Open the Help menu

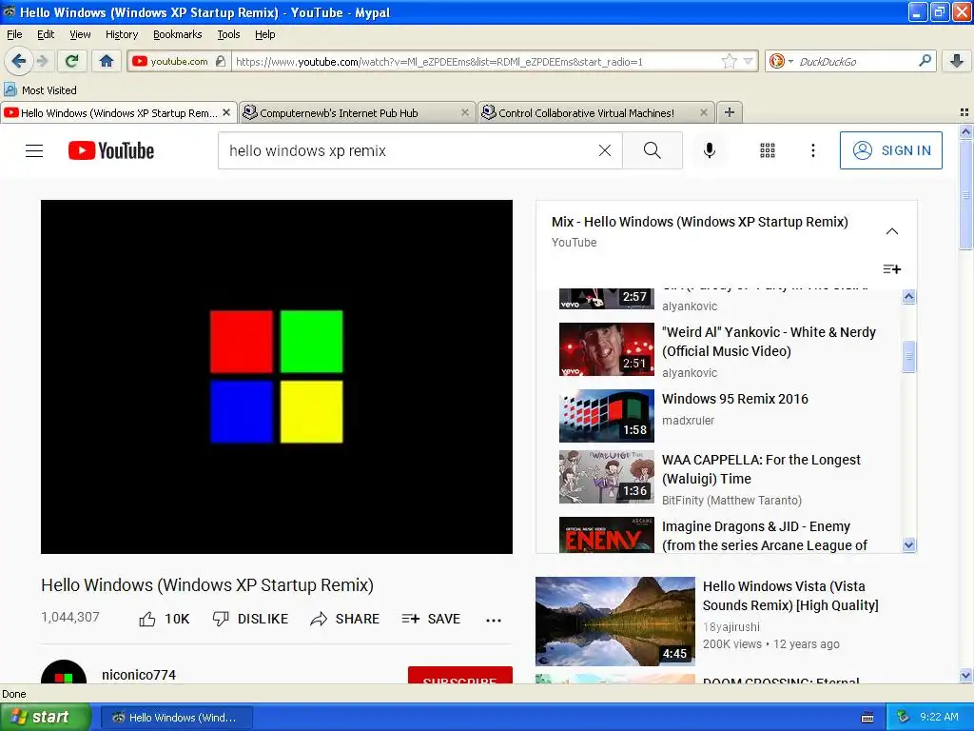264,34
